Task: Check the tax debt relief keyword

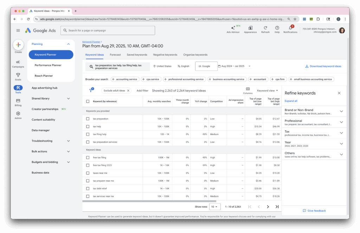Action: click(x=88, y=188)
